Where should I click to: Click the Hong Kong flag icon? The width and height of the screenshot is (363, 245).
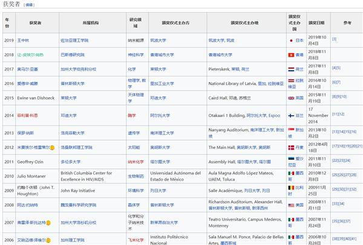tap(291, 55)
